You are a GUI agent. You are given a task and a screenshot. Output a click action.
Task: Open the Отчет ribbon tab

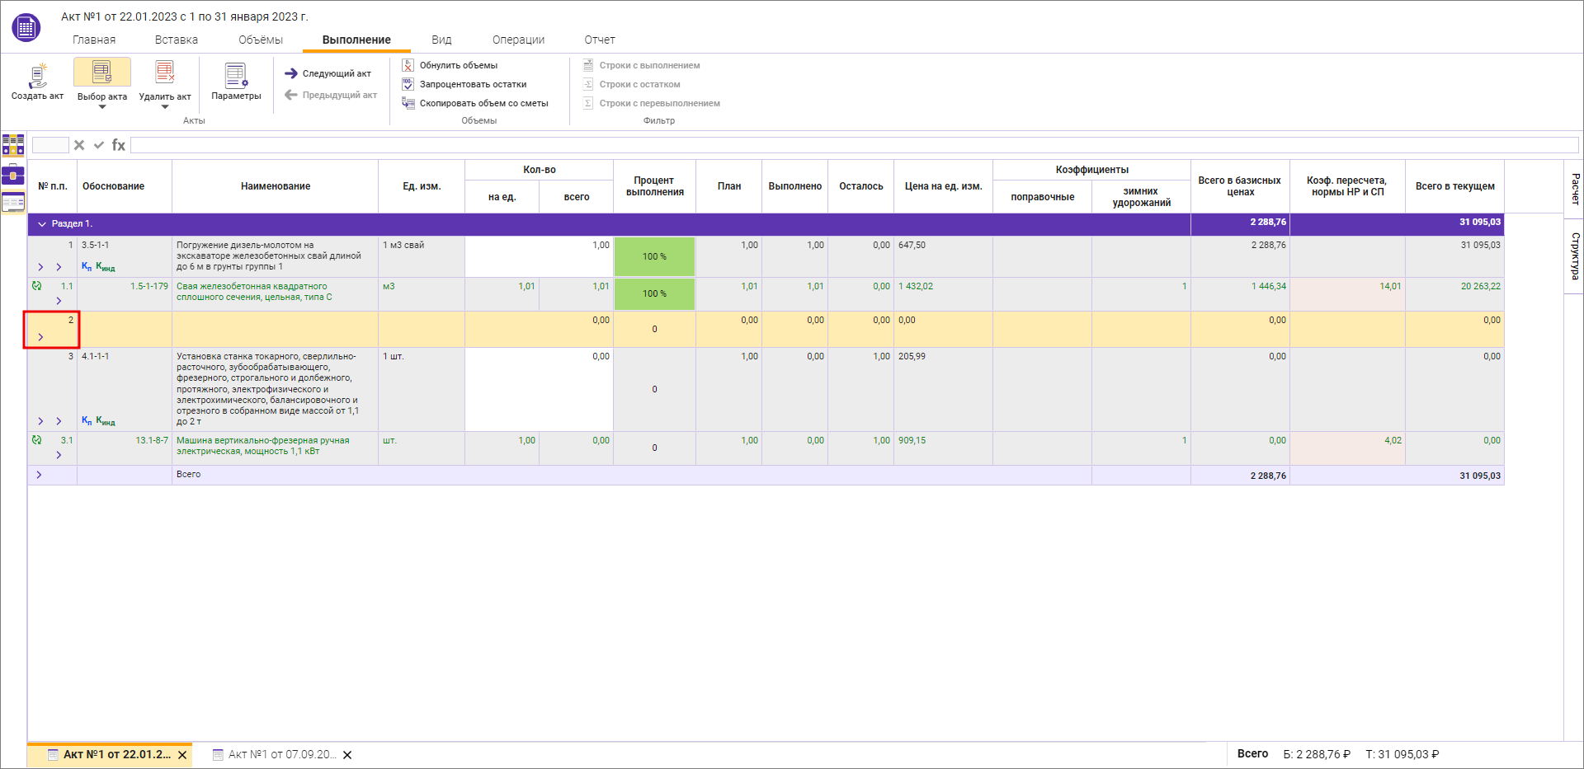(x=600, y=40)
